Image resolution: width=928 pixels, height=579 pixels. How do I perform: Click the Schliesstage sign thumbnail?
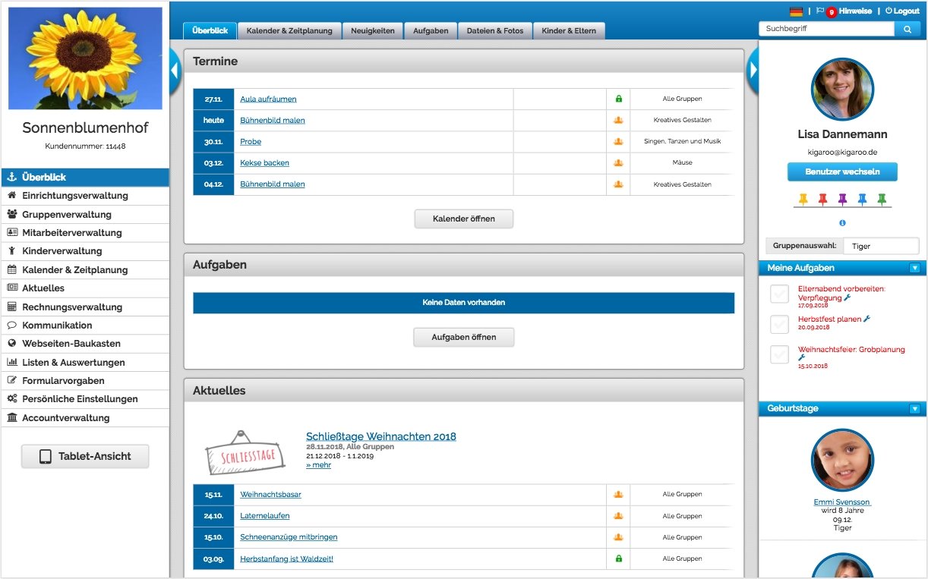click(x=245, y=452)
